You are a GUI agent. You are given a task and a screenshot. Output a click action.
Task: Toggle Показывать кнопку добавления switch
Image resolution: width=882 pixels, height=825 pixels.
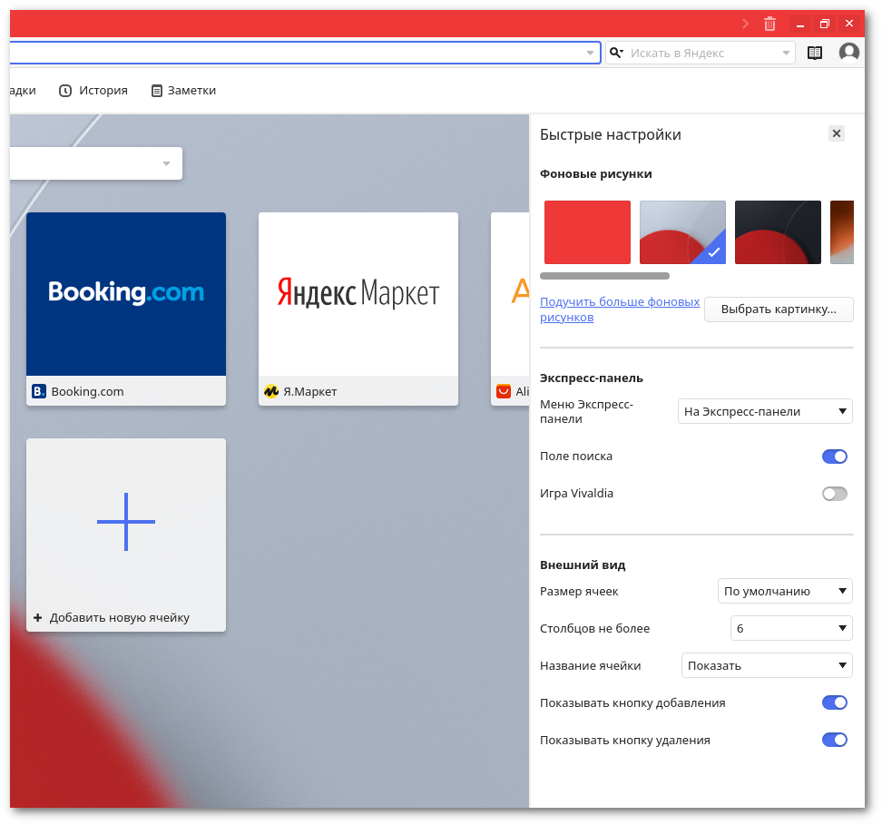(x=834, y=702)
